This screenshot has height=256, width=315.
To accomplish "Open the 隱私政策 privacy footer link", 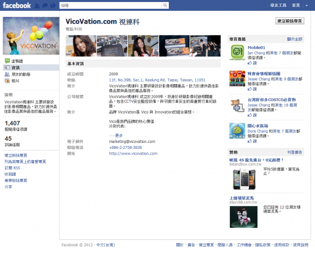I will [x=263, y=245].
